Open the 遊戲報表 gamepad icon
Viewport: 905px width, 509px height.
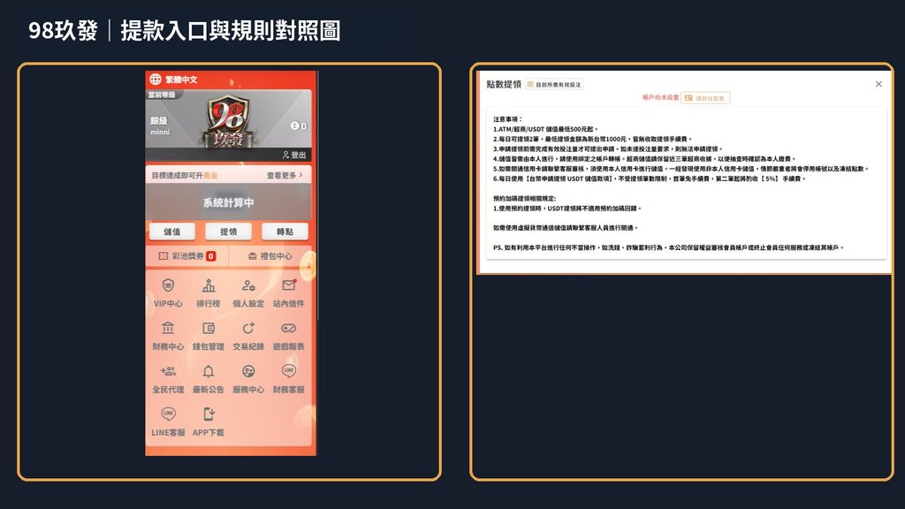coord(289,328)
